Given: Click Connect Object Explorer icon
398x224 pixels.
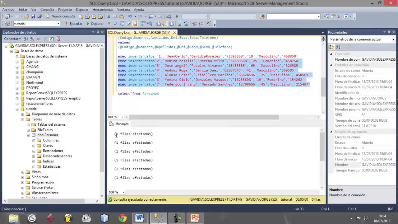Looking at the screenshot, I should (x=26, y=39).
